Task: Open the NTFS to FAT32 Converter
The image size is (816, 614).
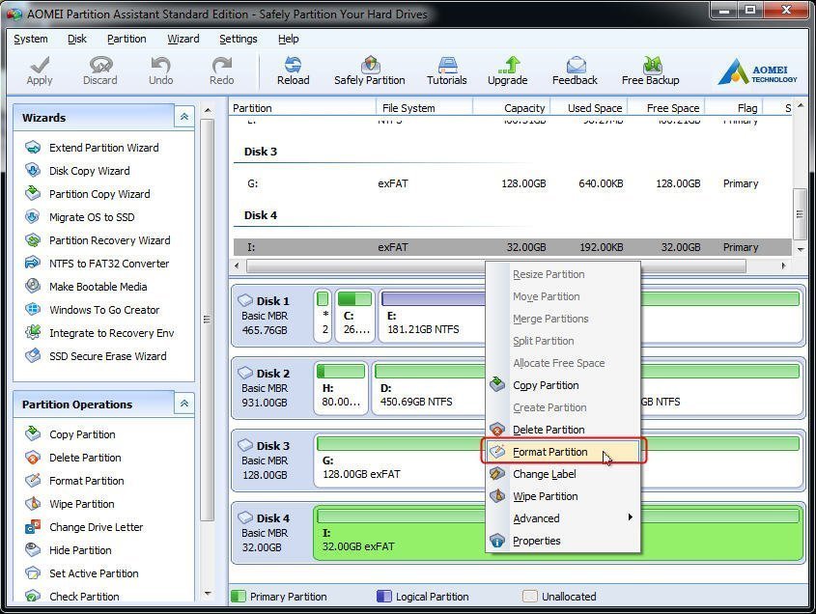Action: (x=97, y=264)
